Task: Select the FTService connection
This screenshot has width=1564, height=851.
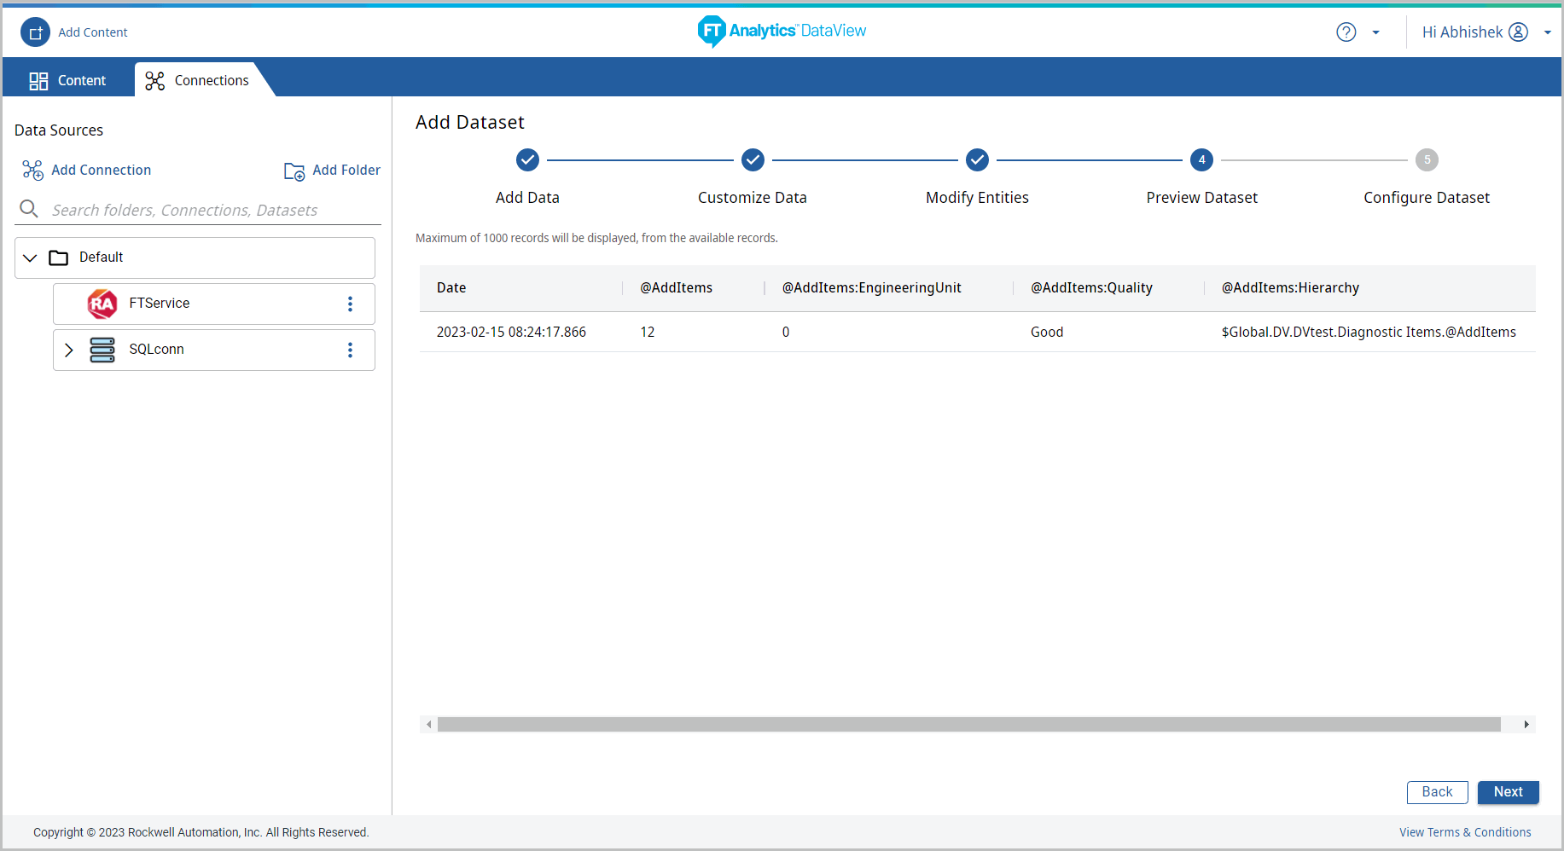Action: [x=214, y=304]
